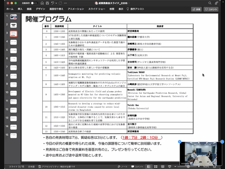This screenshot has width=225, height=169.
Task: Start slide show from status bar icon
Action: pyautogui.click(x=170, y=167)
